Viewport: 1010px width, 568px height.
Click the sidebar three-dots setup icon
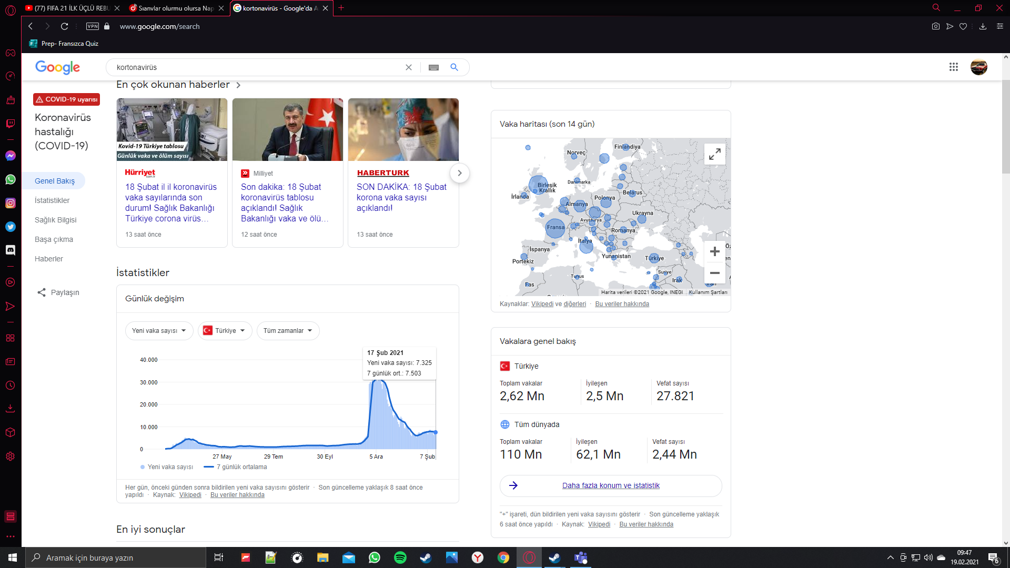[11, 536]
